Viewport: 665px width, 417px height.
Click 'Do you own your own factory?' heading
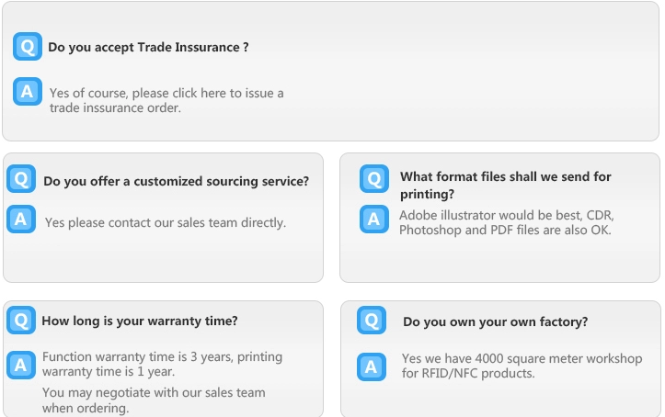(x=495, y=321)
